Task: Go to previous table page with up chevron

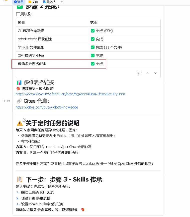Action: click(x=147, y=73)
